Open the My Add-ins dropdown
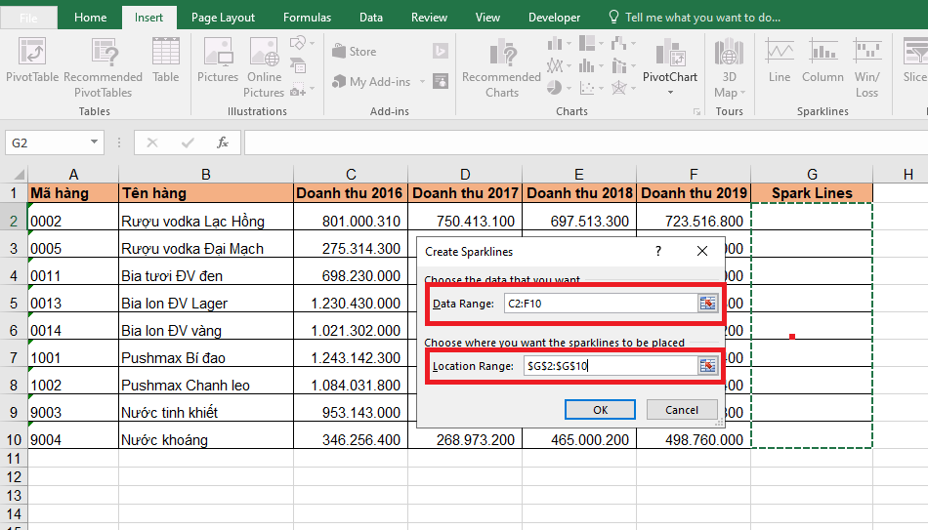928x530 pixels. 424,83
